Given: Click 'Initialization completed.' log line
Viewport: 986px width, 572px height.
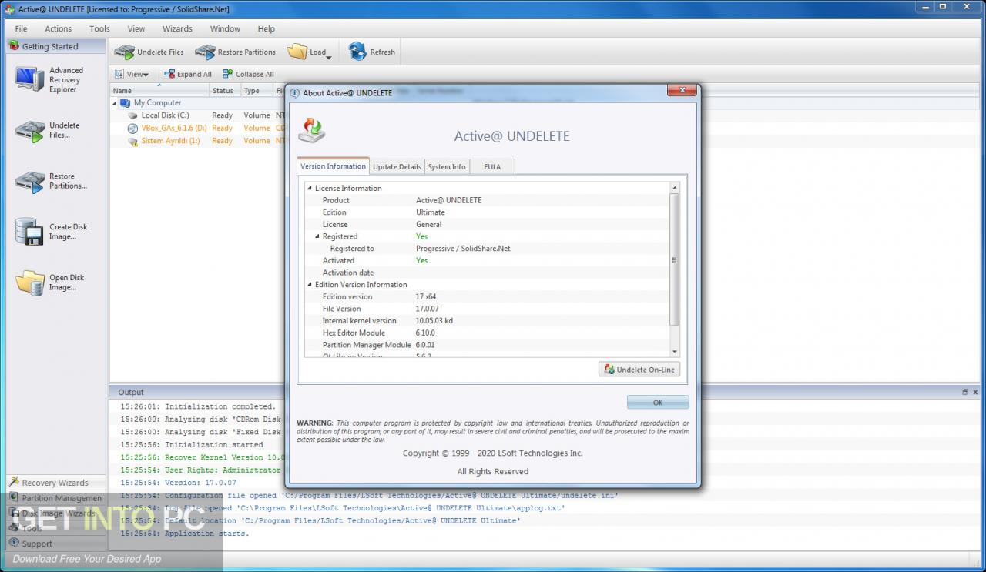Looking at the screenshot, I should [197, 406].
